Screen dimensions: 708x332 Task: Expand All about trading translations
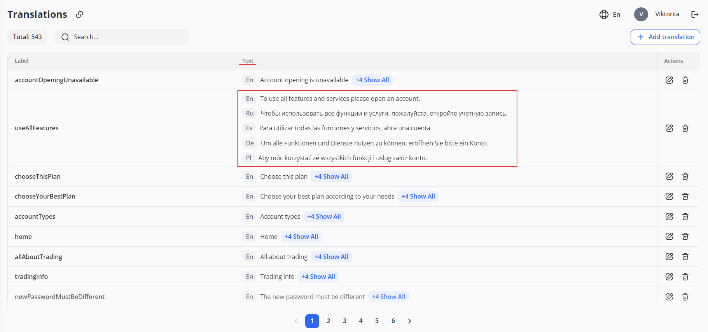(x=331, y=257)
